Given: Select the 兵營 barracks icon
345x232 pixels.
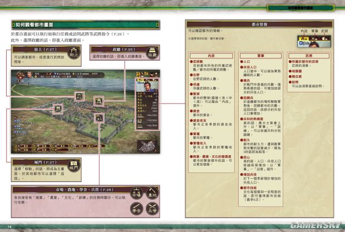Looking at the screenshot, I should (152, 211).
